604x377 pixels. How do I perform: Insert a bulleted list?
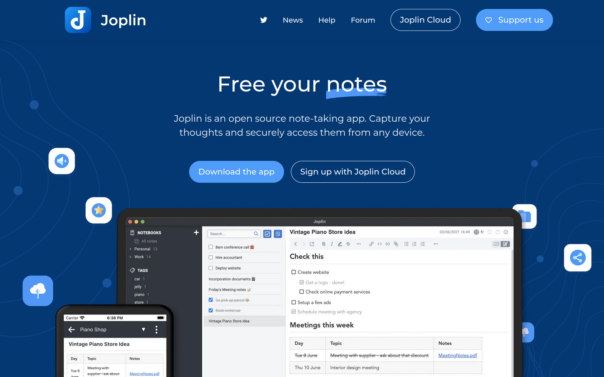406,244
